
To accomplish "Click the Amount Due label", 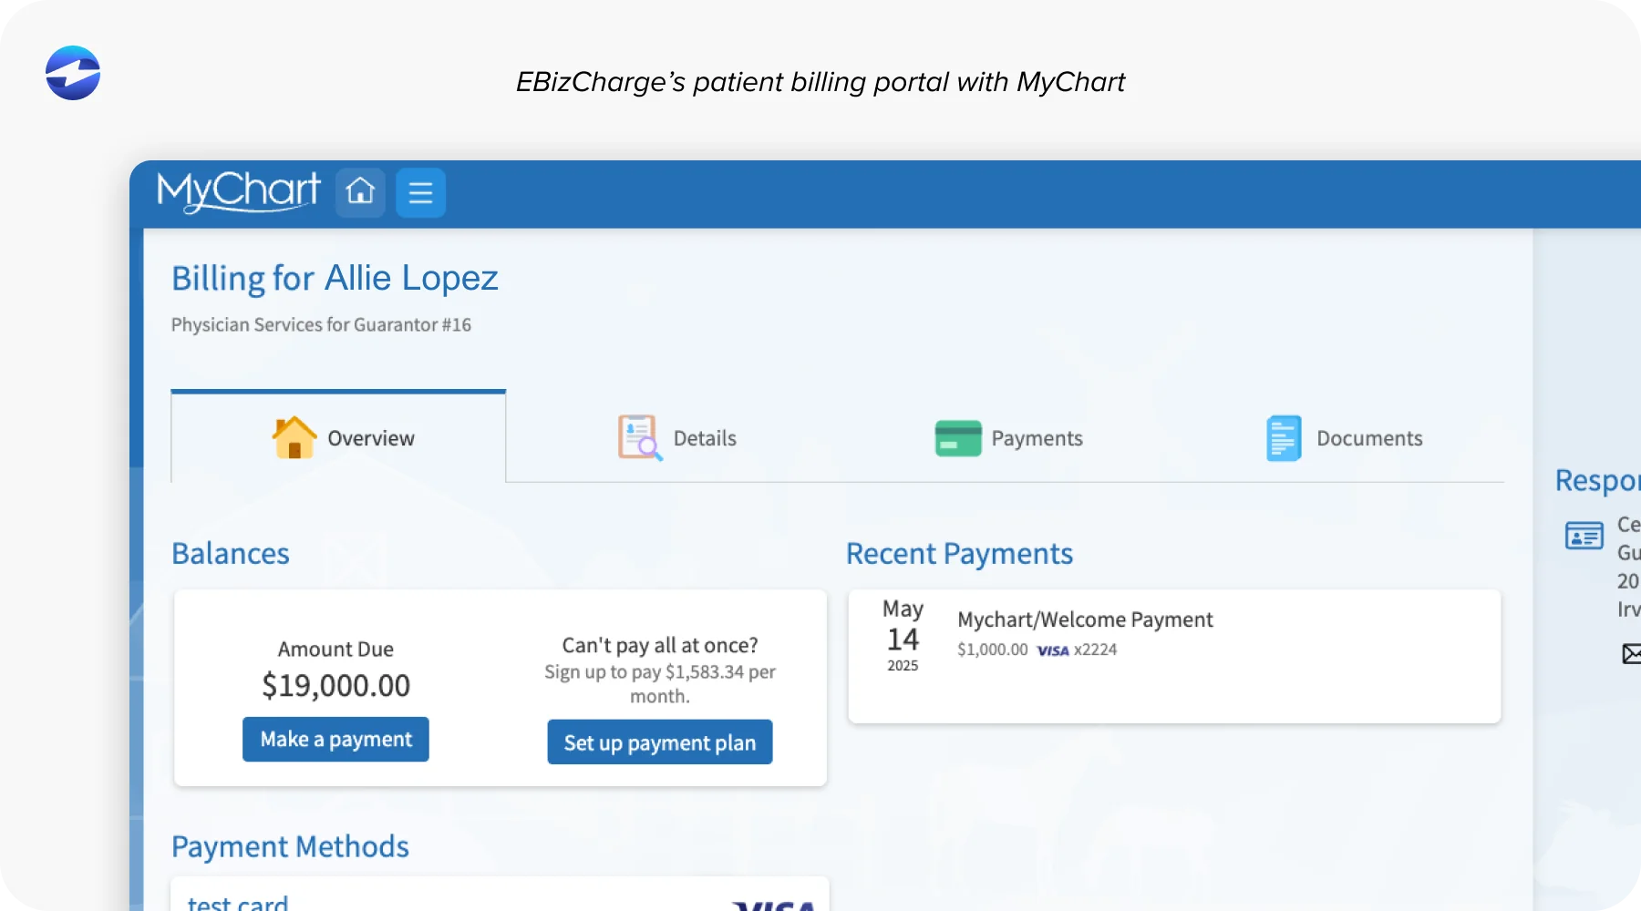I will tap(335, 649).
